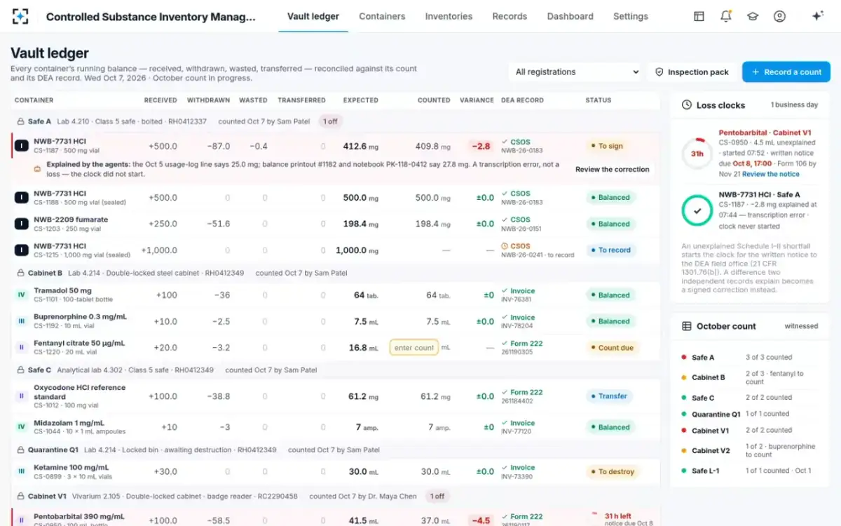Click schedule I badge for NWB-2209 fumarate
The width and height of the screenshot is (841, 526).
pos(22,224)
